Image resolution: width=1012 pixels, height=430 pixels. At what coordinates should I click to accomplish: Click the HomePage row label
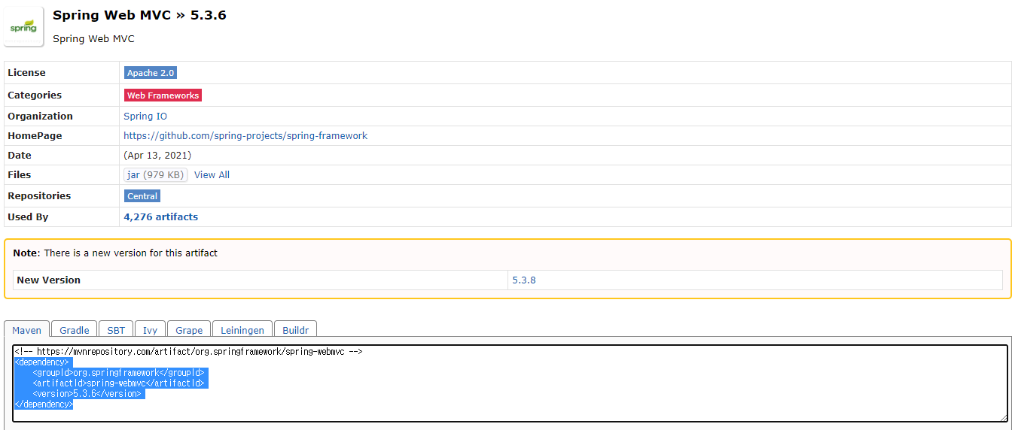pyautogui.click(x=35, y=136)
